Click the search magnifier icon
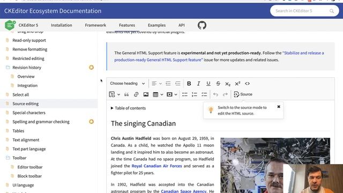The width and height of the screenshot is (343, 193). click(x=332, y=11)
